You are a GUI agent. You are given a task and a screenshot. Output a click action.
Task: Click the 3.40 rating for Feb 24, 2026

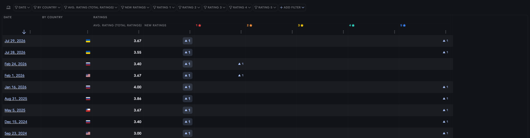138,64
